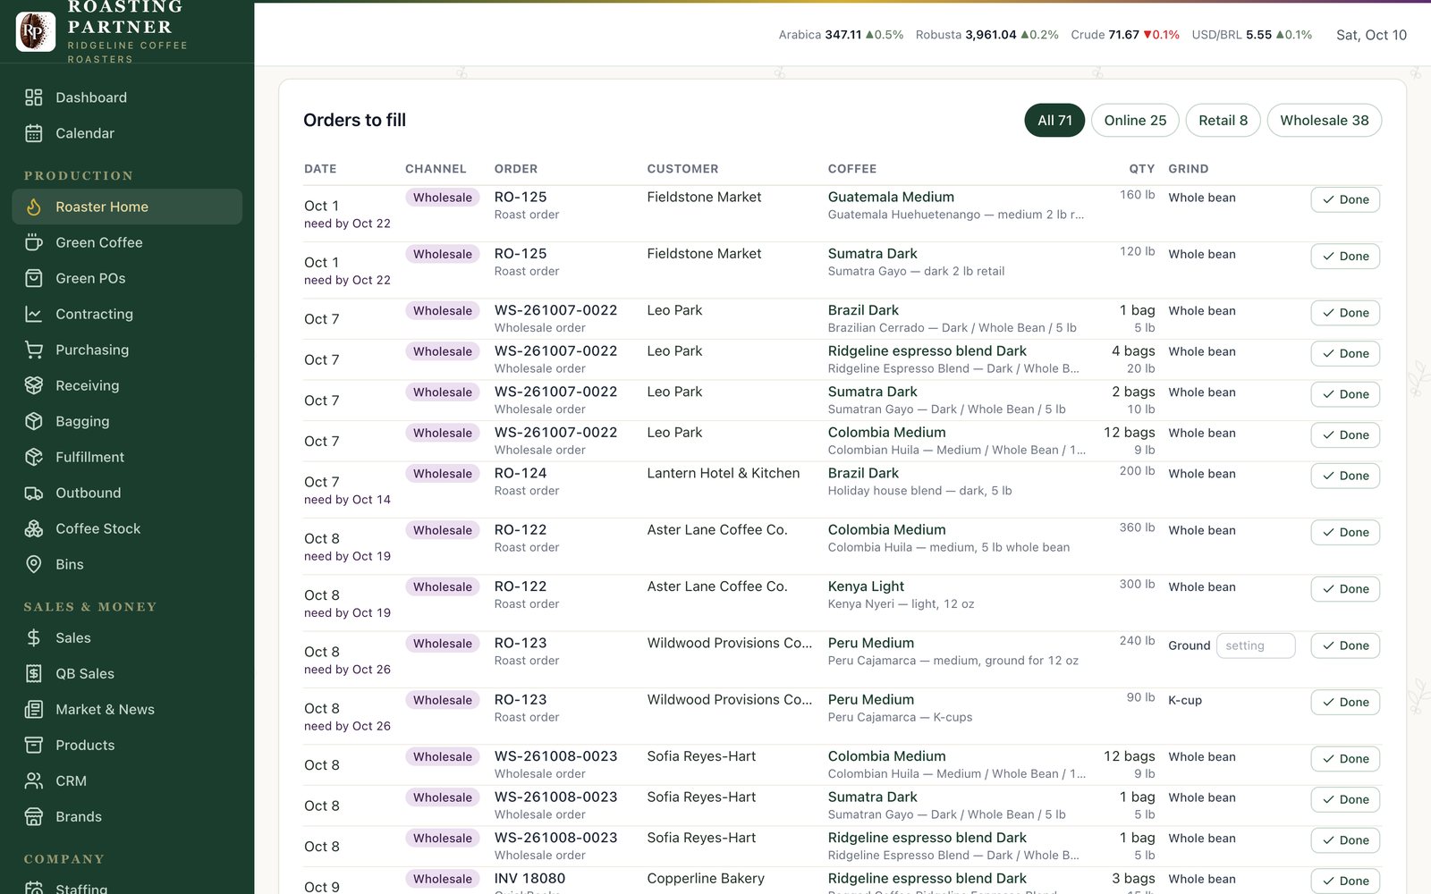Mark Leo Park Colombia Medium row Done
Screen dimensions: 1431x894
1345,434
